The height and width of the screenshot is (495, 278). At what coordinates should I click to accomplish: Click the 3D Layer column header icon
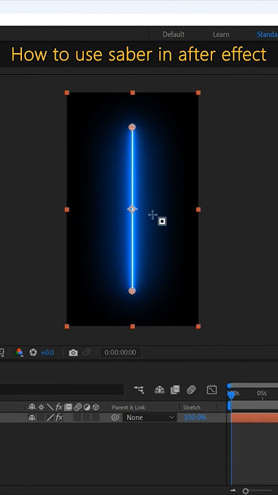(x=95, y=407)
